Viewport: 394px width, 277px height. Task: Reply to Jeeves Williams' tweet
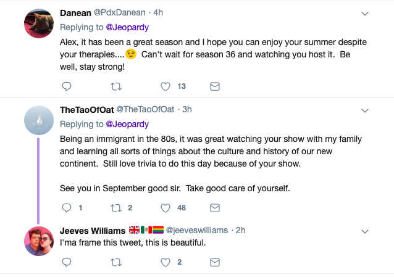point(67,262)
